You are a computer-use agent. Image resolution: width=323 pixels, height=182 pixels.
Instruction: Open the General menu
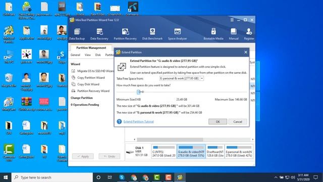tap(75, 55)
